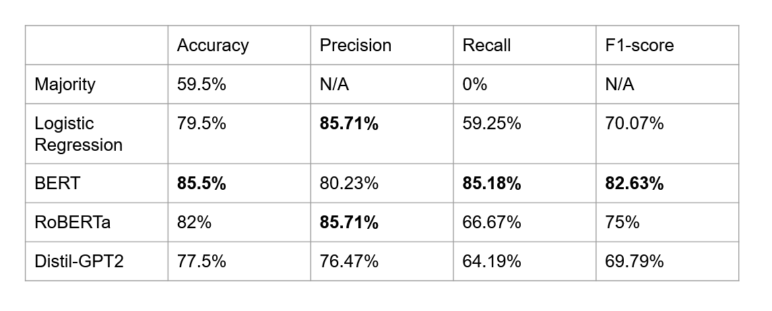Click the F1-score column header cell

[639, 45]
